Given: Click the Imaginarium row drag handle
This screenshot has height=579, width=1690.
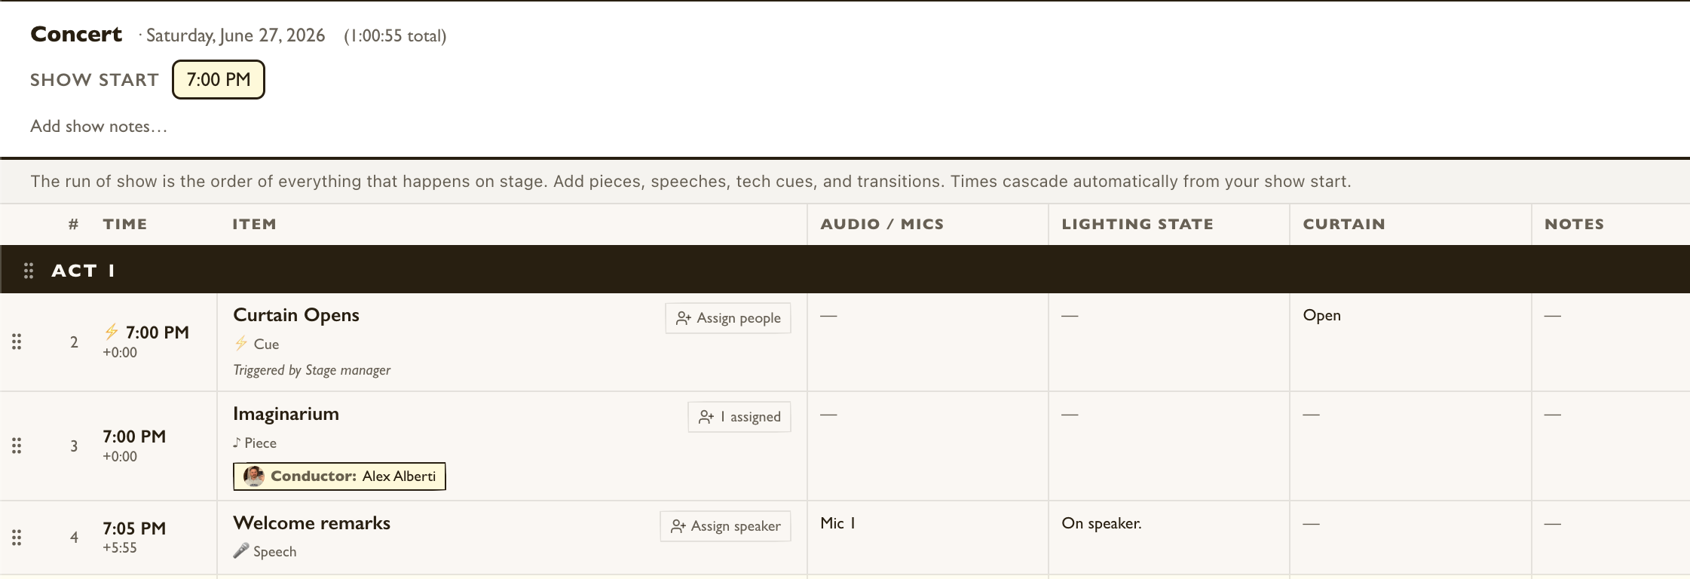Looking at the screenshot, I should click(17, 446).
